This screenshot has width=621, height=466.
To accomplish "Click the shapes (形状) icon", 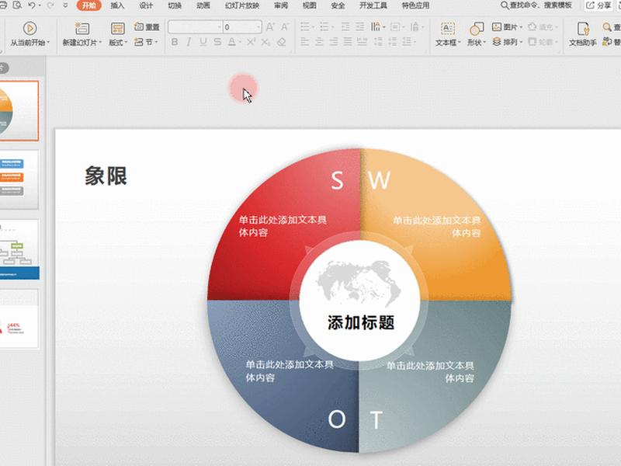I will coord(476,29).
